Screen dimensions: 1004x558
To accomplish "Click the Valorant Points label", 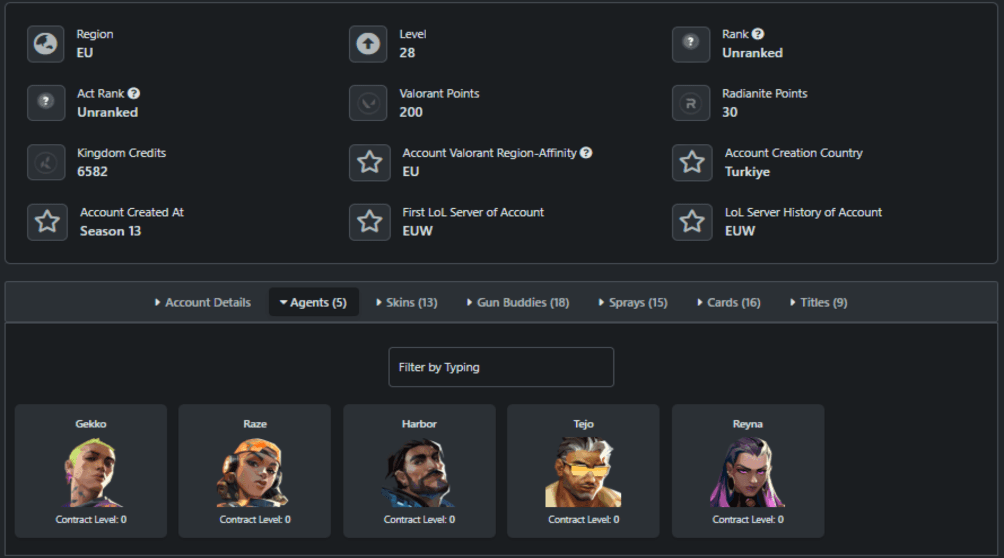I will tap(439, 94).
